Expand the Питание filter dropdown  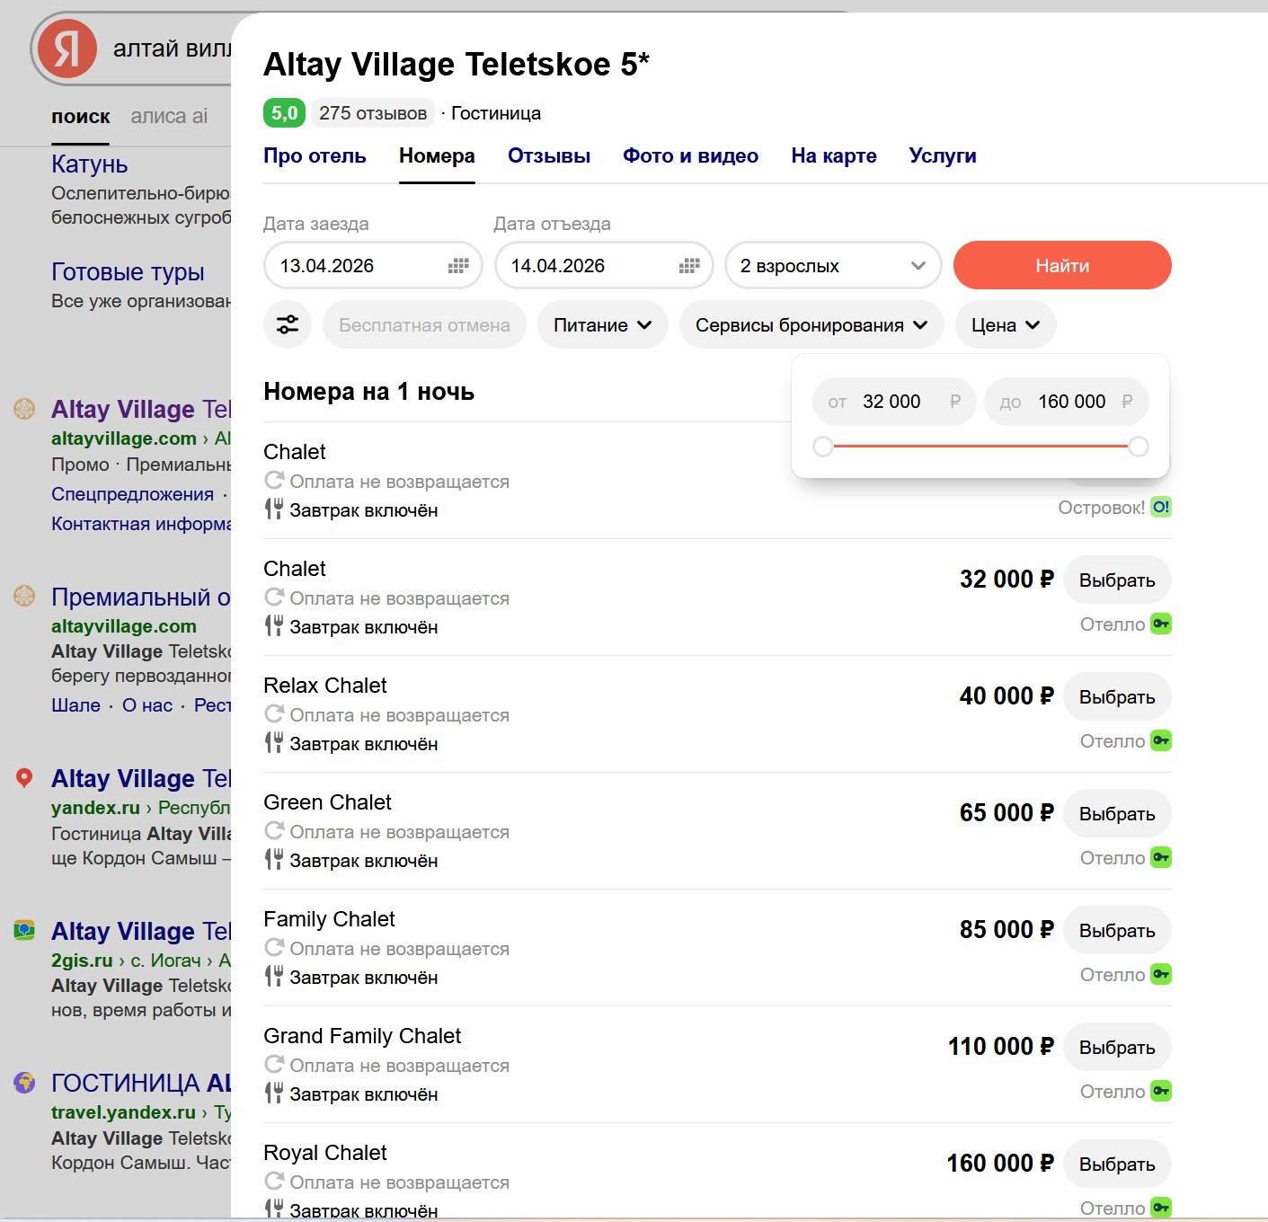click(x=602, y=325)
